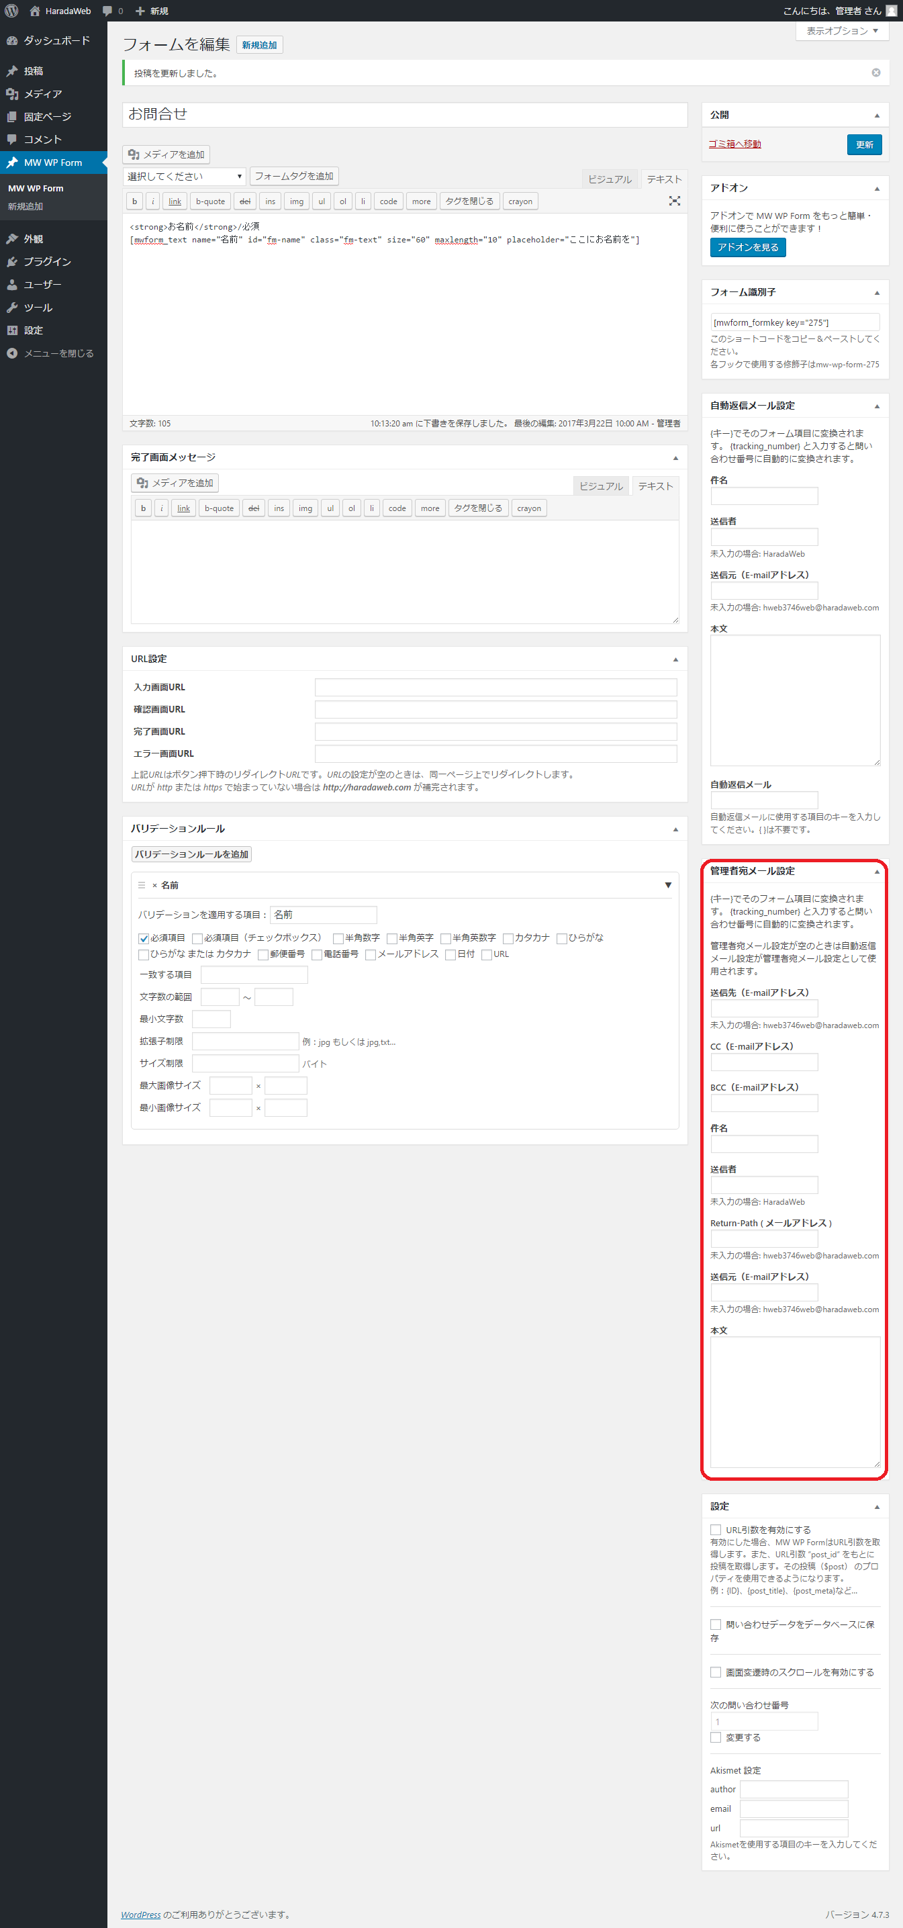Remove the 名前 validation rule with × icon
Screen dimensions: 903x1928
coord(155,885)
